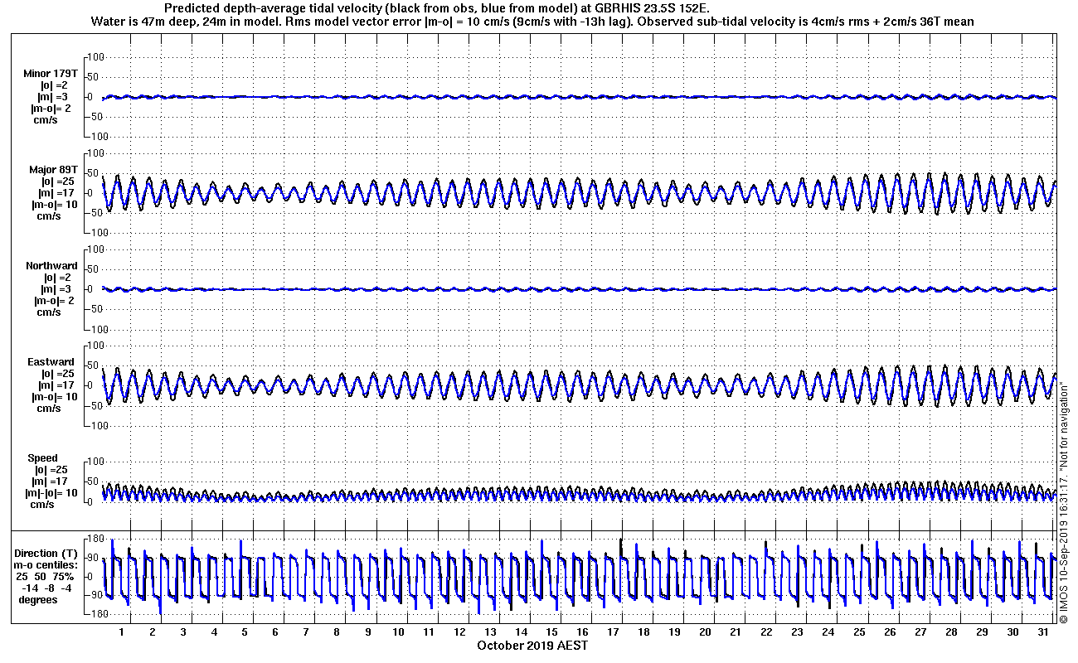Click day 10 on the date axis

tap(398, 632)
